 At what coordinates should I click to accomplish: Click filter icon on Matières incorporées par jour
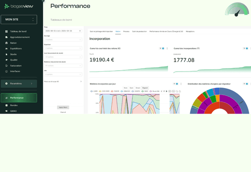(174, 84)
